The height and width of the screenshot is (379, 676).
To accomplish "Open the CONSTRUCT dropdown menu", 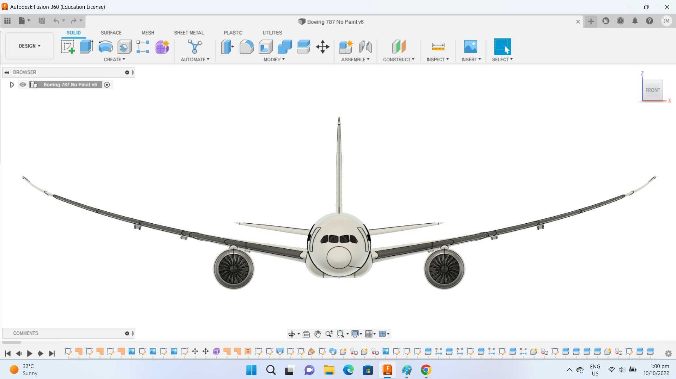I will [x=399, y=60].
